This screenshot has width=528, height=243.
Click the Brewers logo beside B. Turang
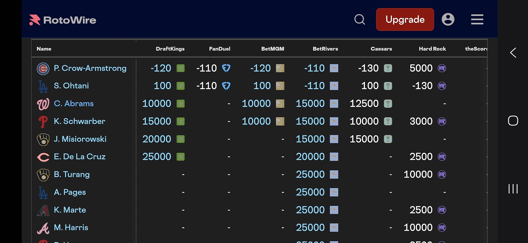pos(43,175)
